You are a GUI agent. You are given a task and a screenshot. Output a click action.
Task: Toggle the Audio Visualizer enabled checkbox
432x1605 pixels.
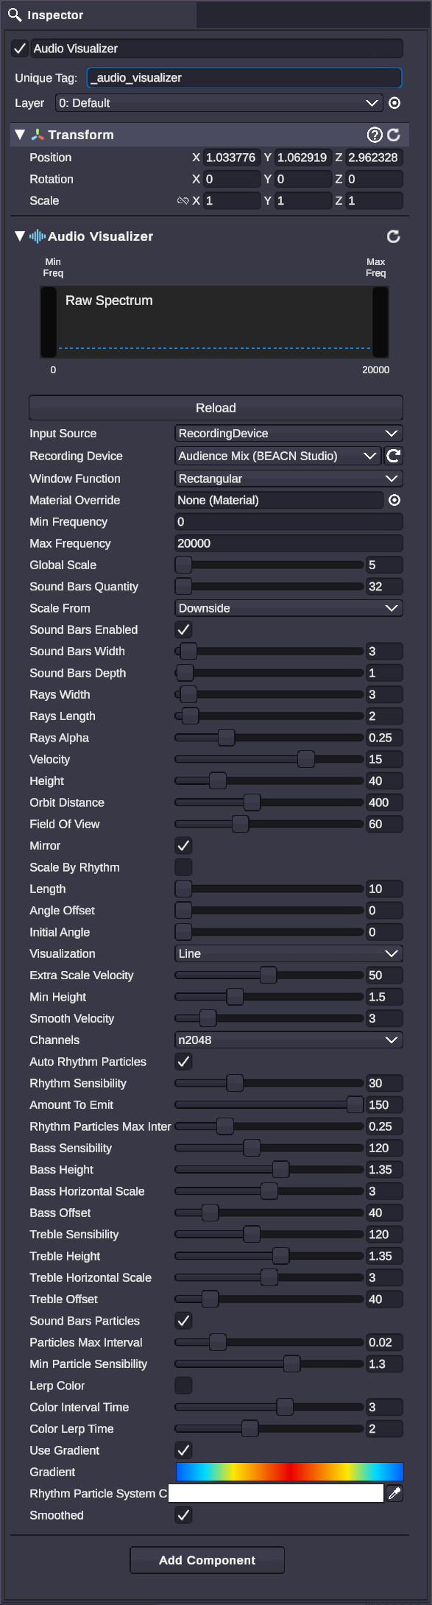tap(18, 48)
